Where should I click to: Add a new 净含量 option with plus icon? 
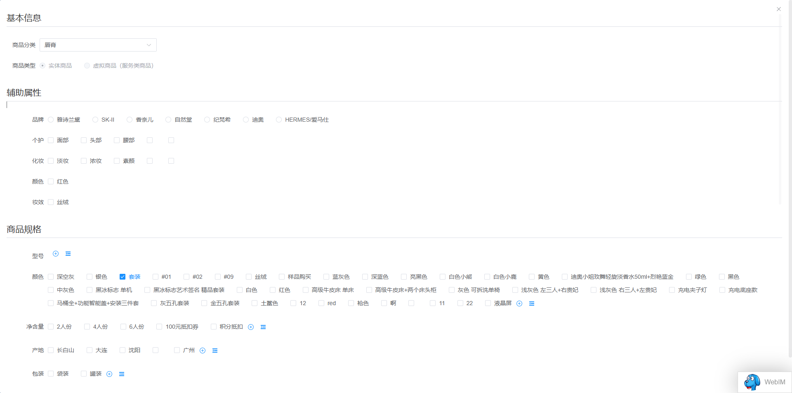(251, 327)
